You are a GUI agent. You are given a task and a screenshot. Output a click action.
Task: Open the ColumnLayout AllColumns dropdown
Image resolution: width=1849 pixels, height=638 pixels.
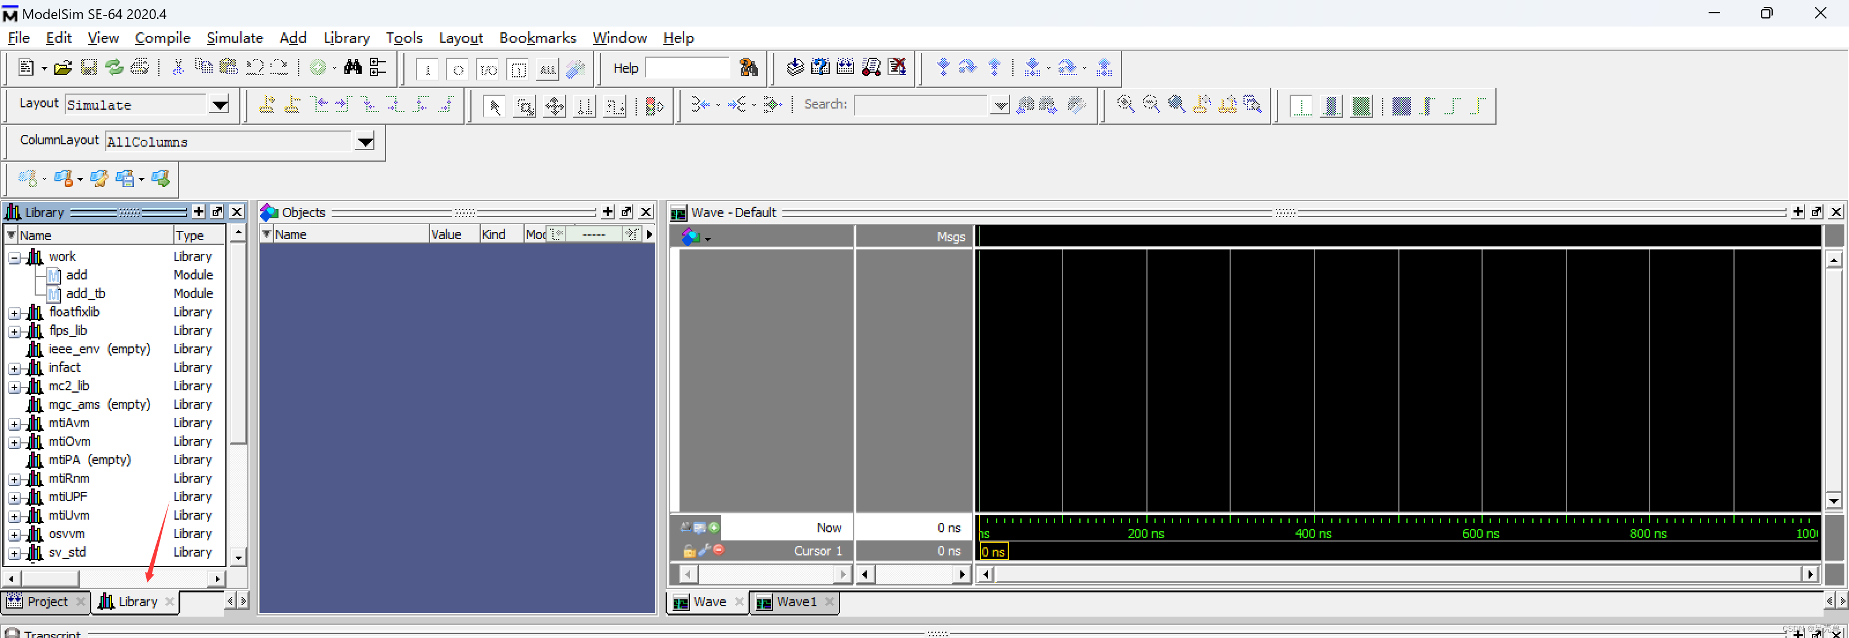pos(365,142)
